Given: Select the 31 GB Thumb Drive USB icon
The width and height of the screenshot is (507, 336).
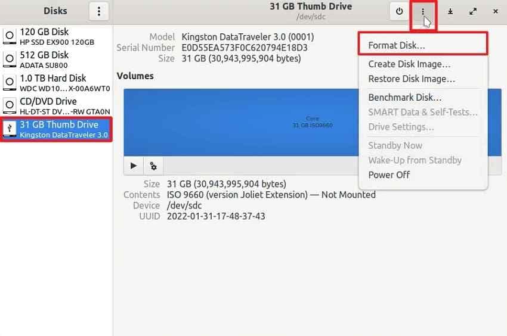Looking at the screenshot, I should pyautogui.click(x=10, y=129).
